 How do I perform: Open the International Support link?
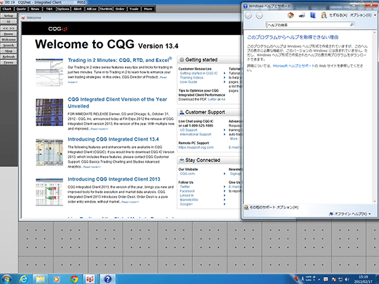click(x=195, y=134)
